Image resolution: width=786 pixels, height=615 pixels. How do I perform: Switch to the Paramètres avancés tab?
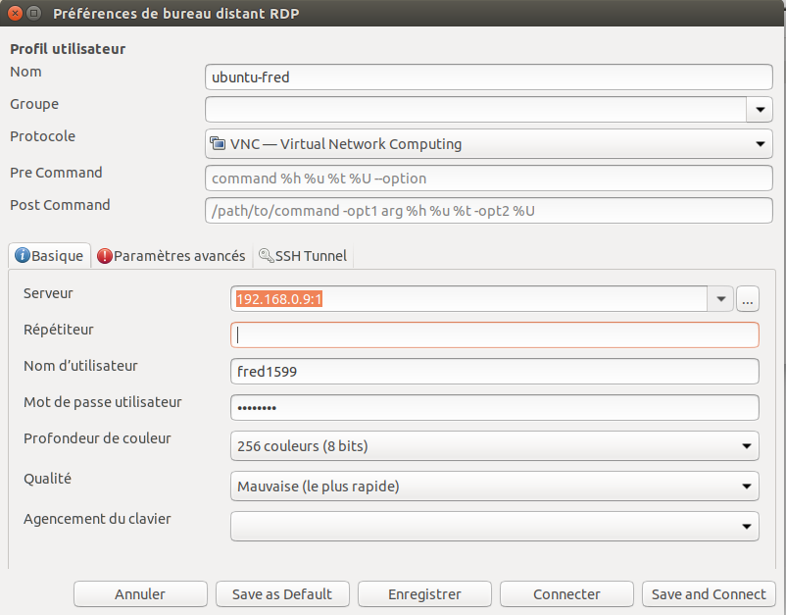(x=179, y=256)
